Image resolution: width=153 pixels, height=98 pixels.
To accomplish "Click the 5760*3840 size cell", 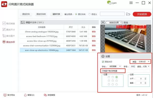I will [x=71, y=32].
